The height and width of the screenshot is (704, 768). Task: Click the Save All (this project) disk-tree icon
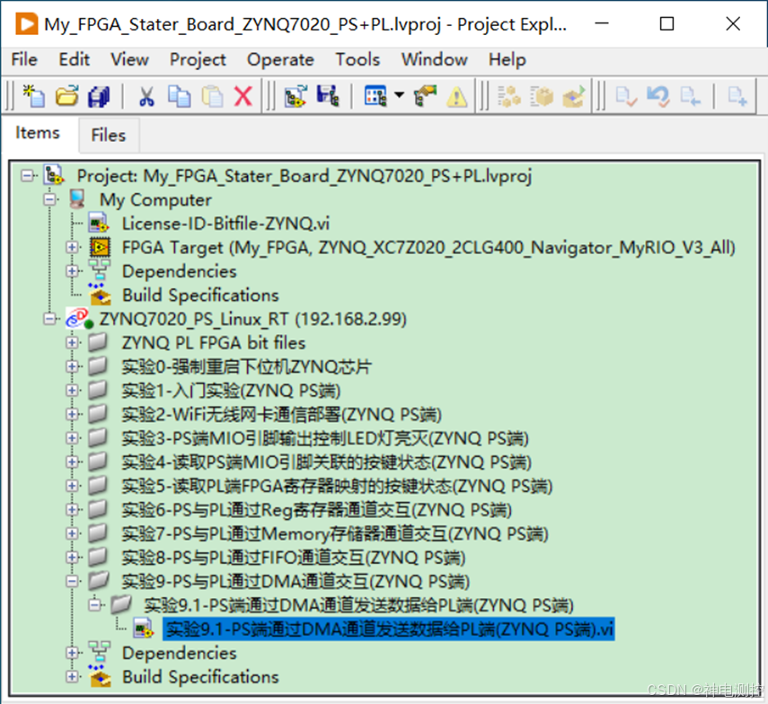click(x=328, y=95)
